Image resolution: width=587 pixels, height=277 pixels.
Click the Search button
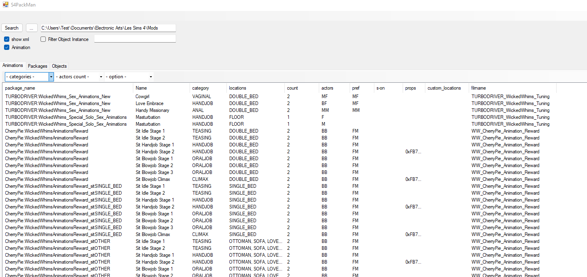click(x=12, y=28)
